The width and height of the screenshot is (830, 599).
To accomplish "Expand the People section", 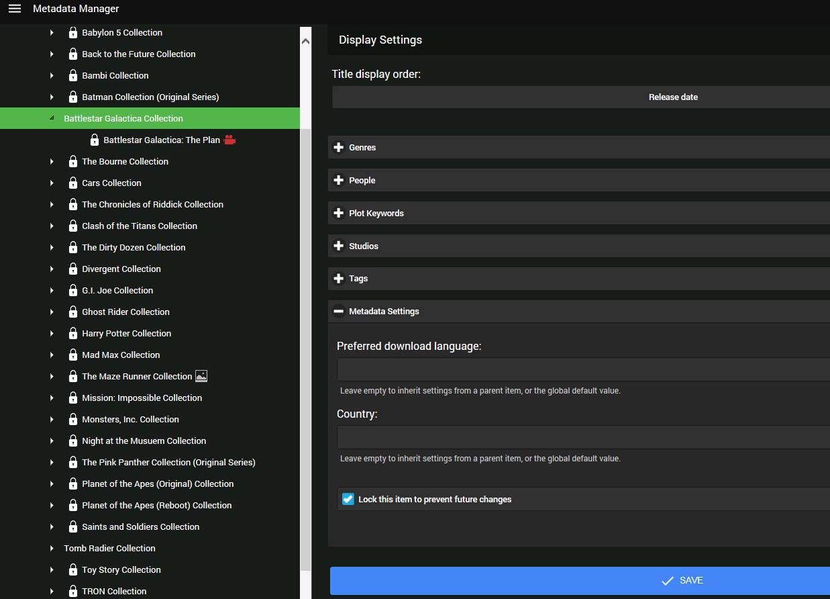I will point(362,180).
